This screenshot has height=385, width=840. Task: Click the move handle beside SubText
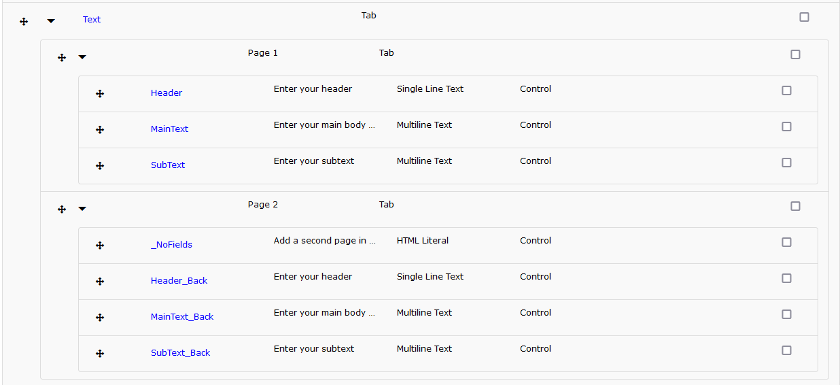click(100, 166)
